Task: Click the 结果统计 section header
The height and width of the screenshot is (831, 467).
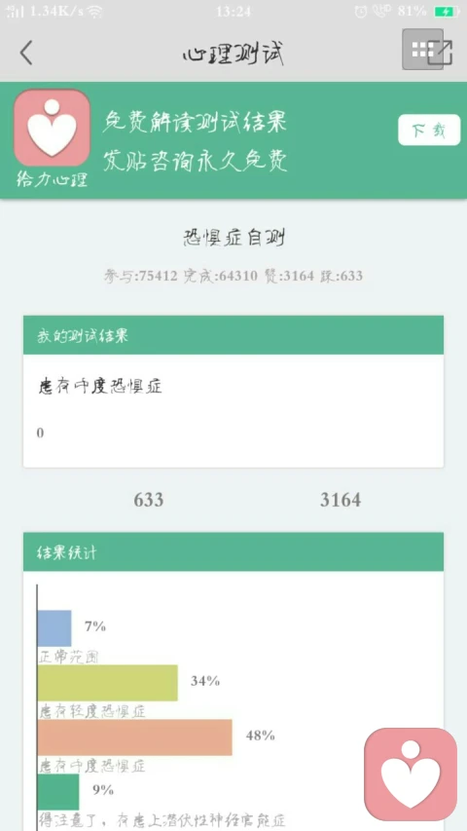Action: click(x=233, y=551)
